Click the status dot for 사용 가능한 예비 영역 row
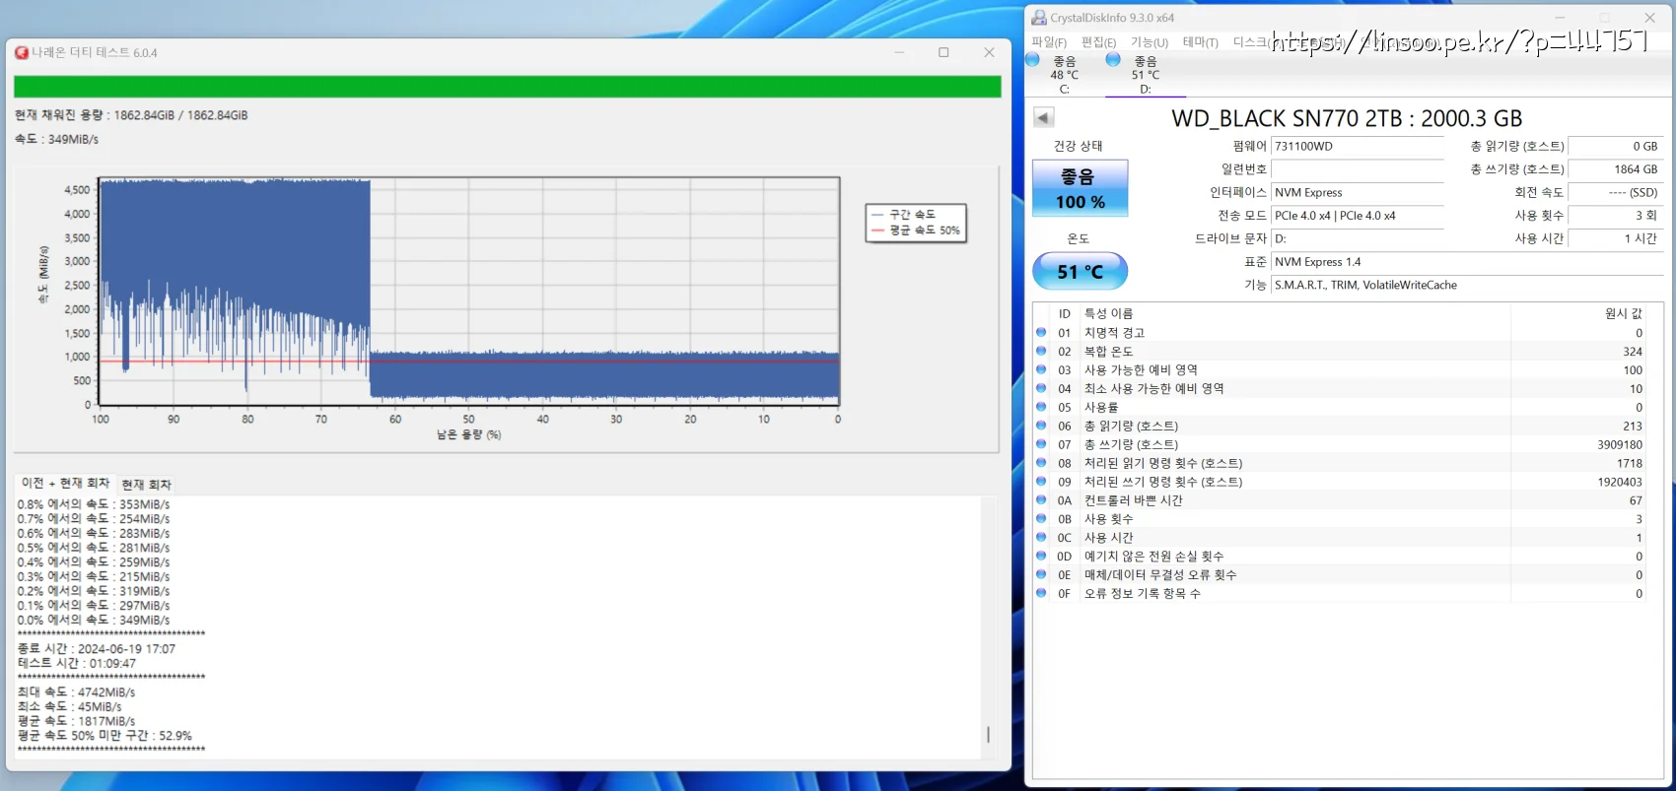The height and width of the screenshot is (791, 1676). [x=1041, y=370]
